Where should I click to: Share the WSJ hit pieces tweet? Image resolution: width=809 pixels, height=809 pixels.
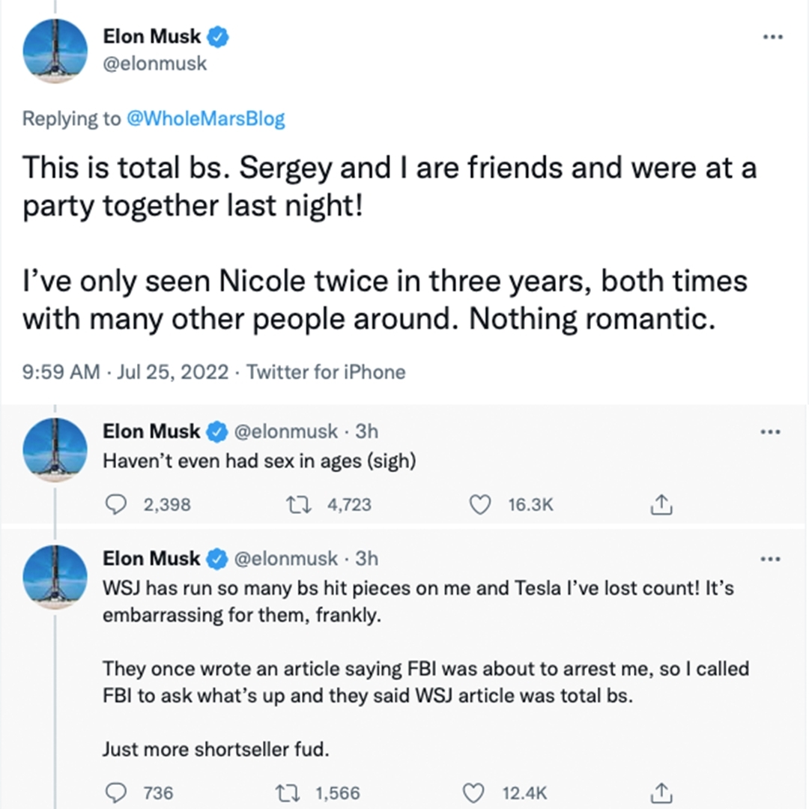pyautogui.click(x=660, y=793)
